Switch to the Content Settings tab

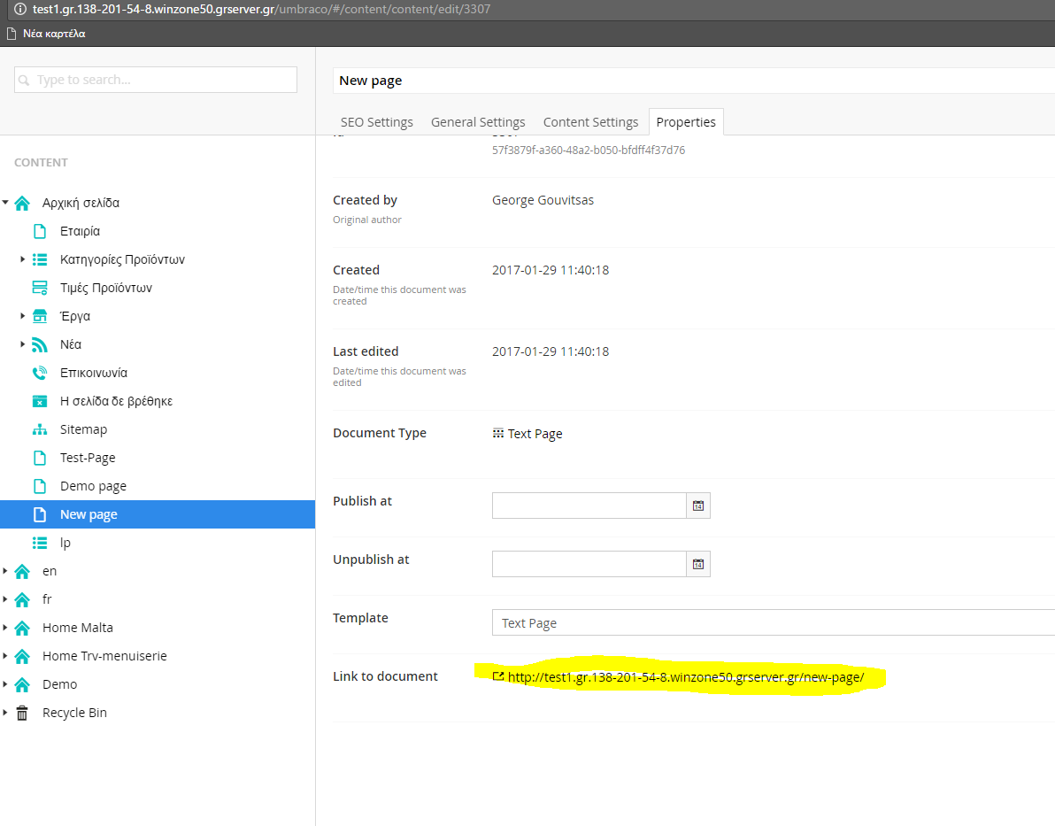[590, 122]
